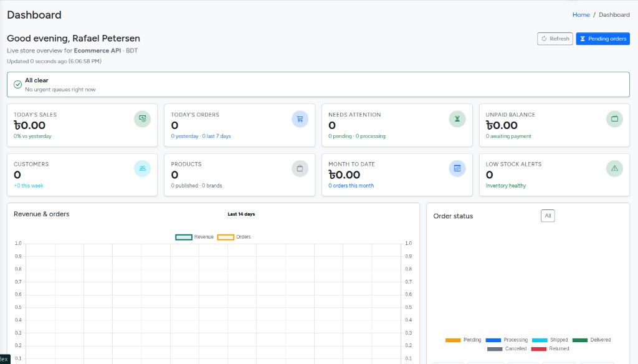The width and height of the screenshot is (638, 364).
Task: Click the All clear checkmark icon
Action: [17, 84]
